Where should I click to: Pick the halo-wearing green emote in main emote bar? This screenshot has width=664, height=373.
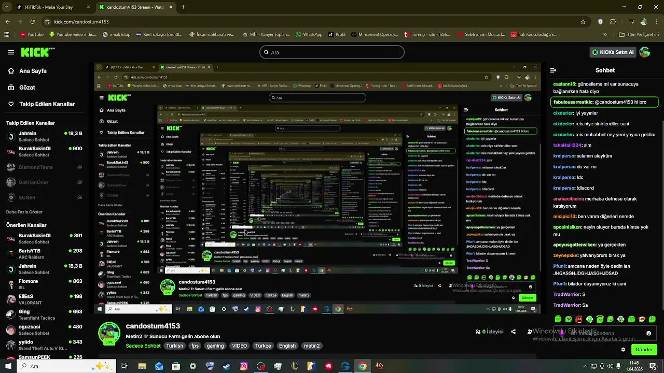pyautogui.click(x=600, y=319)
